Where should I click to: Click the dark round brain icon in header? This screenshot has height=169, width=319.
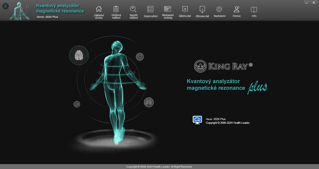[x=6, y=6]
